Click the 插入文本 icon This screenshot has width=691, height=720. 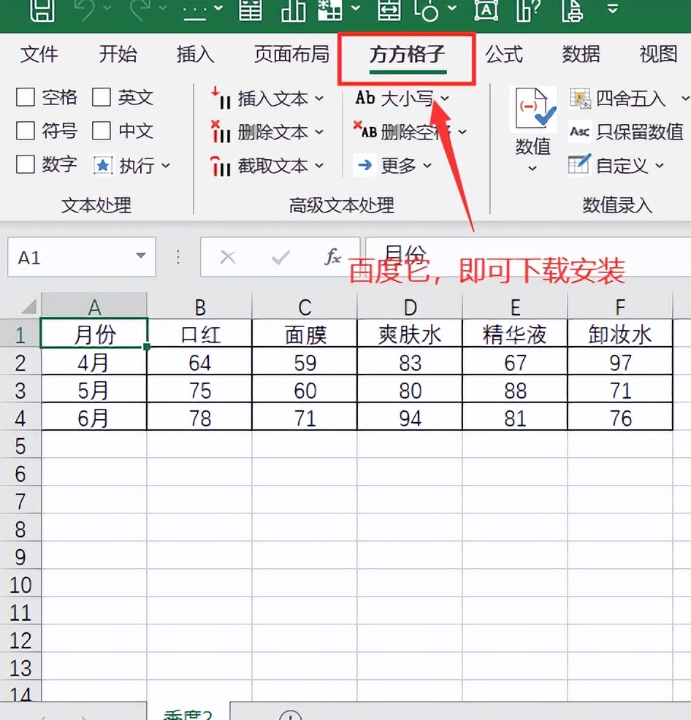point(221,99)
